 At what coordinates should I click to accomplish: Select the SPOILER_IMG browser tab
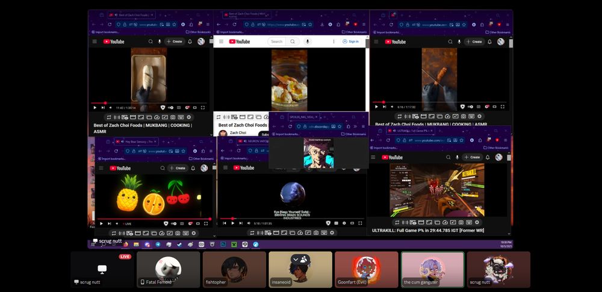pos(303,117)
